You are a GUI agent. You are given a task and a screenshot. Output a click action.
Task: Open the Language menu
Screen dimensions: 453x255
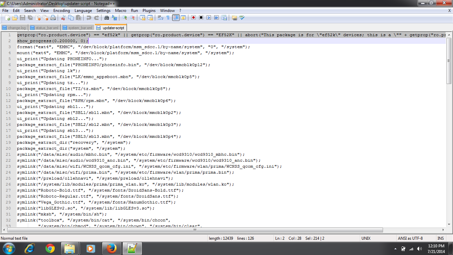(x=83, y=11)
